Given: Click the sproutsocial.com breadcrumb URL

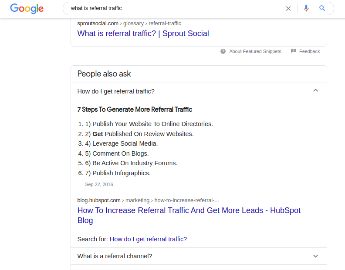Looking at the screenshot, I should (129, 23).
